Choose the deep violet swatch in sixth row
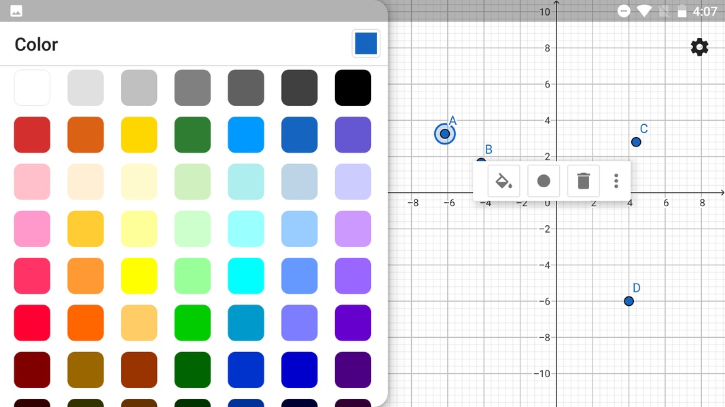Screen dimensions: 725x407 pyautogui.click(x=353, y=323)
